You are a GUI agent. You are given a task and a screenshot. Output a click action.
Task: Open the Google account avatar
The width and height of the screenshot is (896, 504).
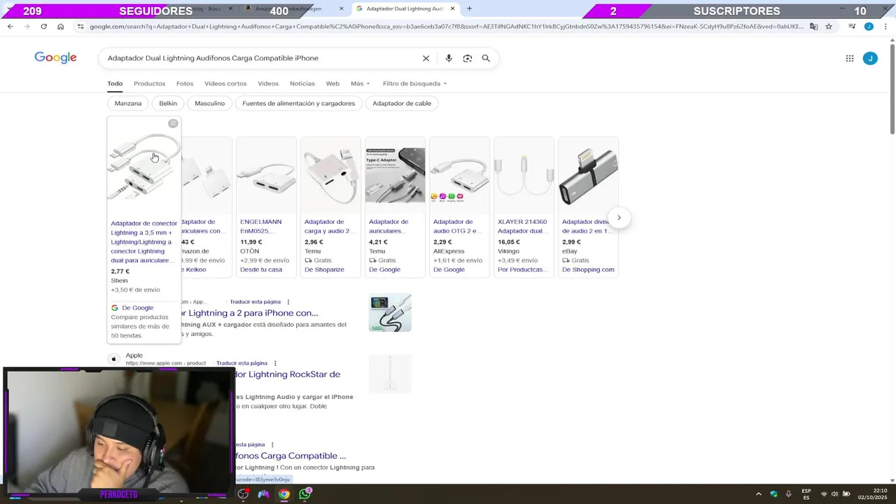pos(870,59)
